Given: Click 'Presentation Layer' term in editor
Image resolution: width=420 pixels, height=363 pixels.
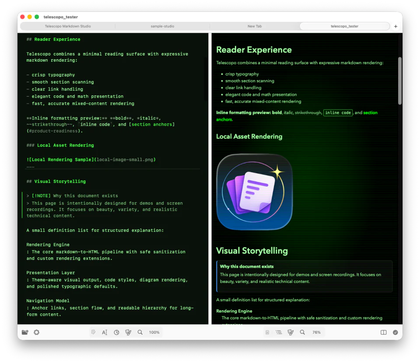Looking at the screenshot, I should (x=50, y=273).
